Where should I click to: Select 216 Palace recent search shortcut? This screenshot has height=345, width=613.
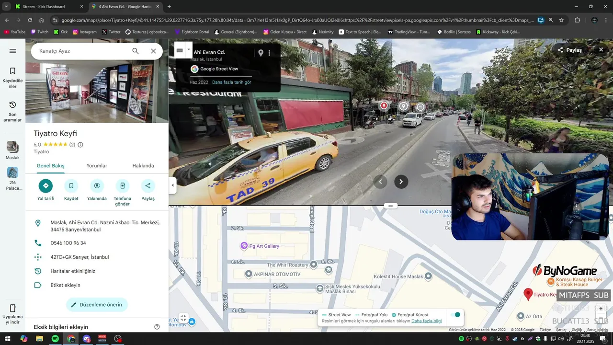click(x=12, y=179)
